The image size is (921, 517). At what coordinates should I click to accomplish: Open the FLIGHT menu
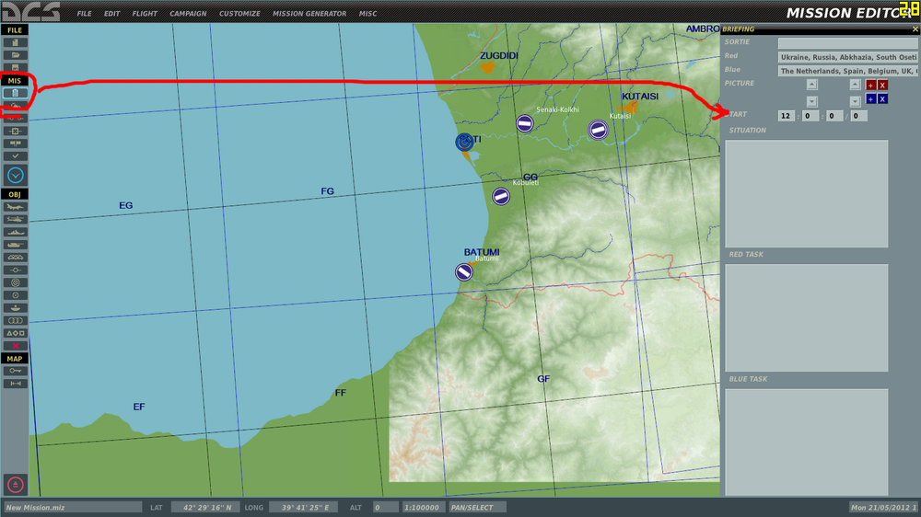pyautogui.click(x=145, y=14)
